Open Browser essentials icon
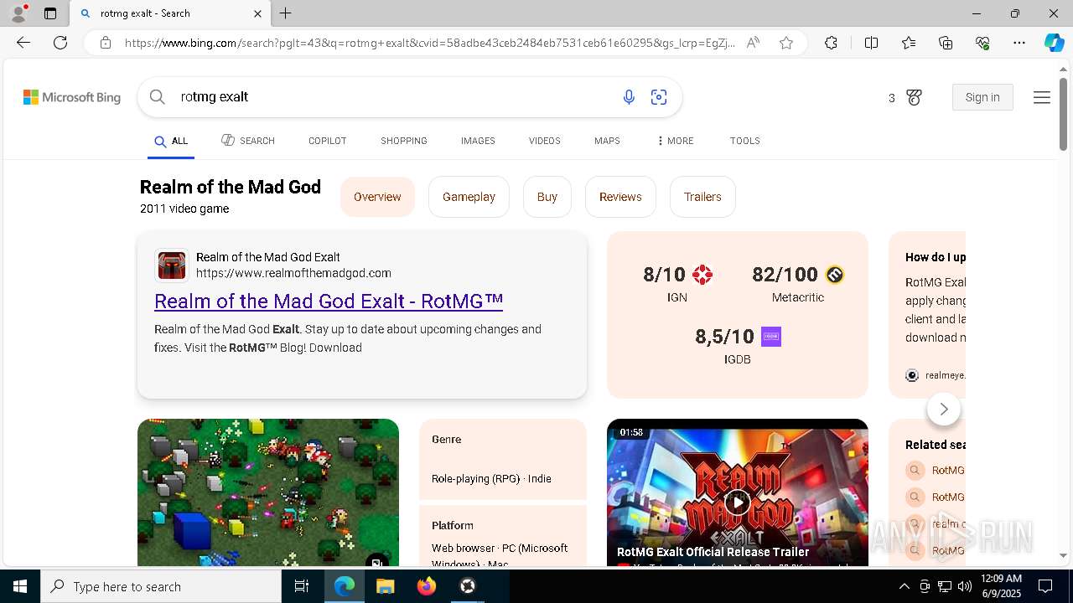1073x603 pixels. (x=982, y=43)
